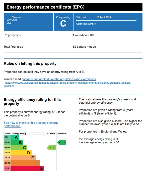149x190 pixels.
Task: Click the Energy performance certificate title bar
Action: 73,7
